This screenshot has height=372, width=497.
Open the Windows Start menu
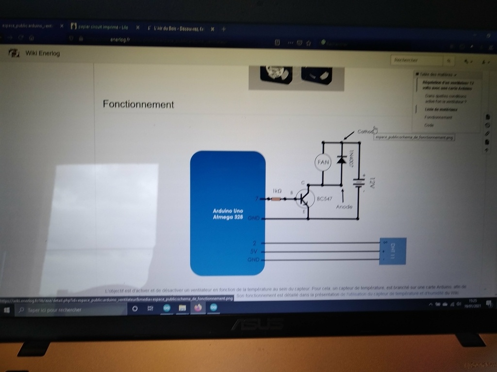point(7,310)
